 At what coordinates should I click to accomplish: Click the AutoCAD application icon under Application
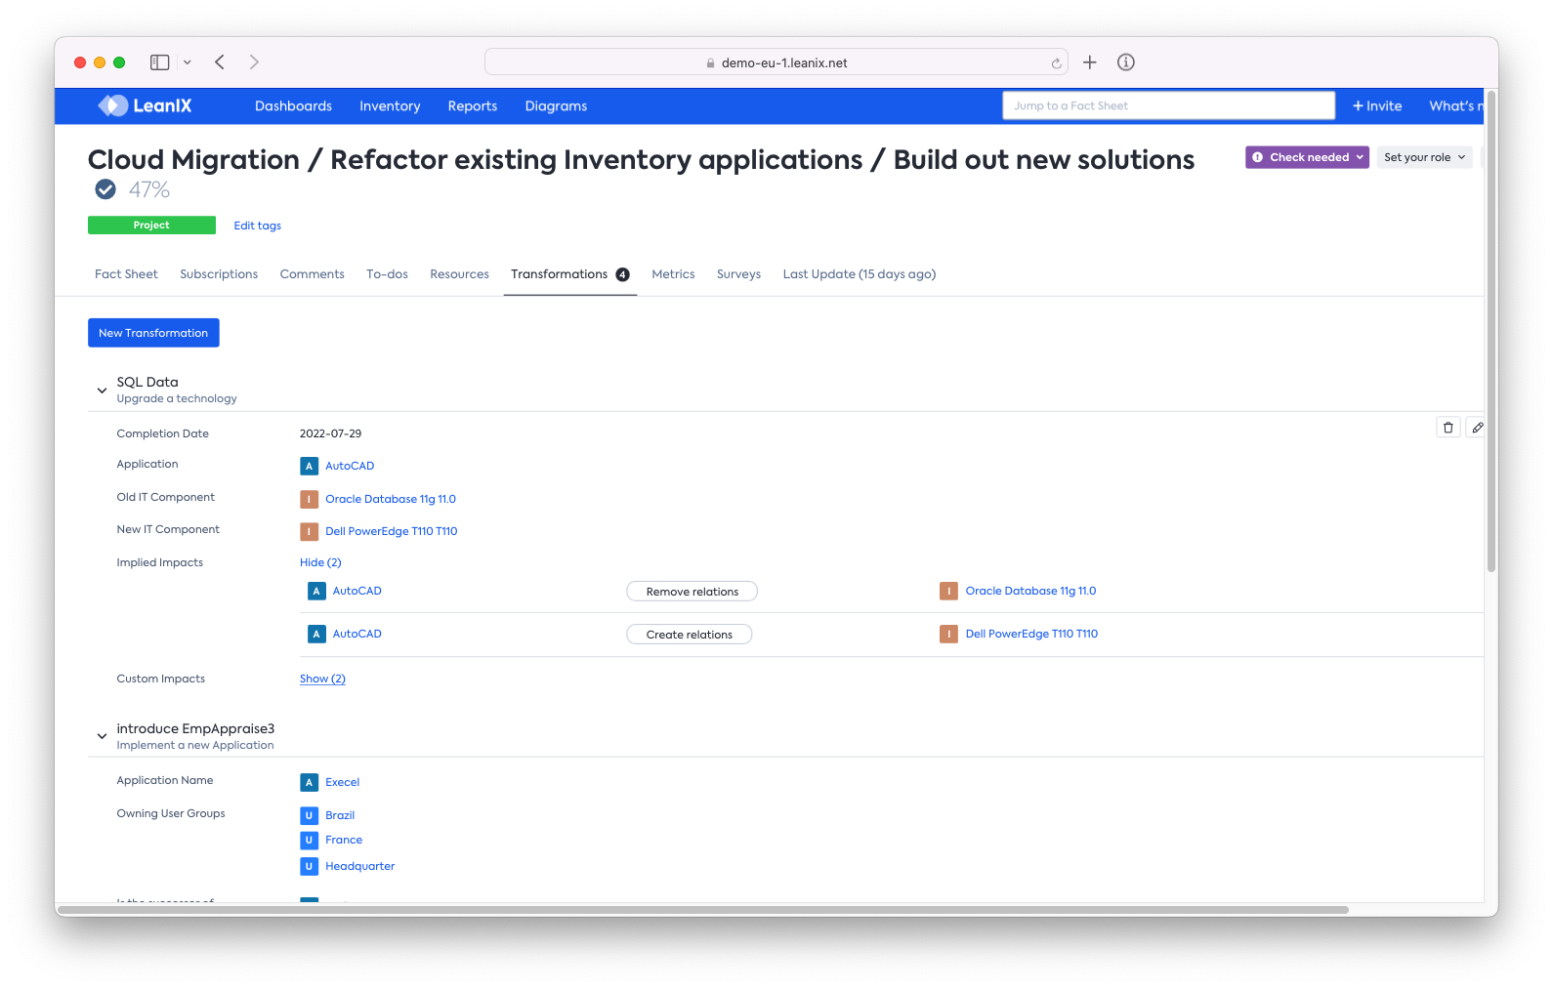click(309, 467)
